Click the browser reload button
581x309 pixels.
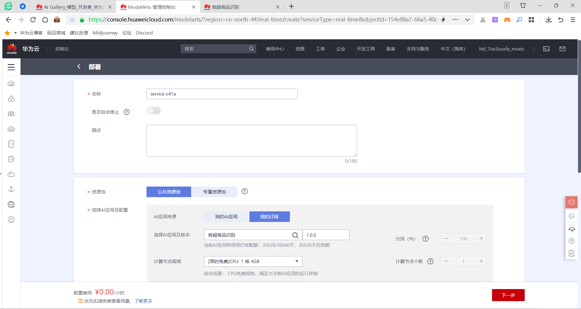[33, 20]
